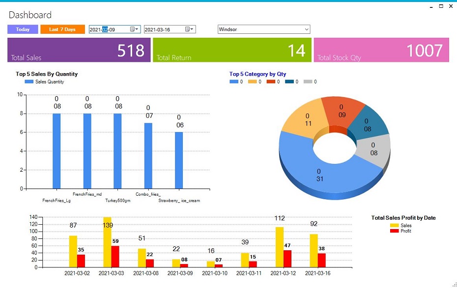Open the start date calendar picker icon
Screen dimensions: 457x288
(x=132, y=29)
